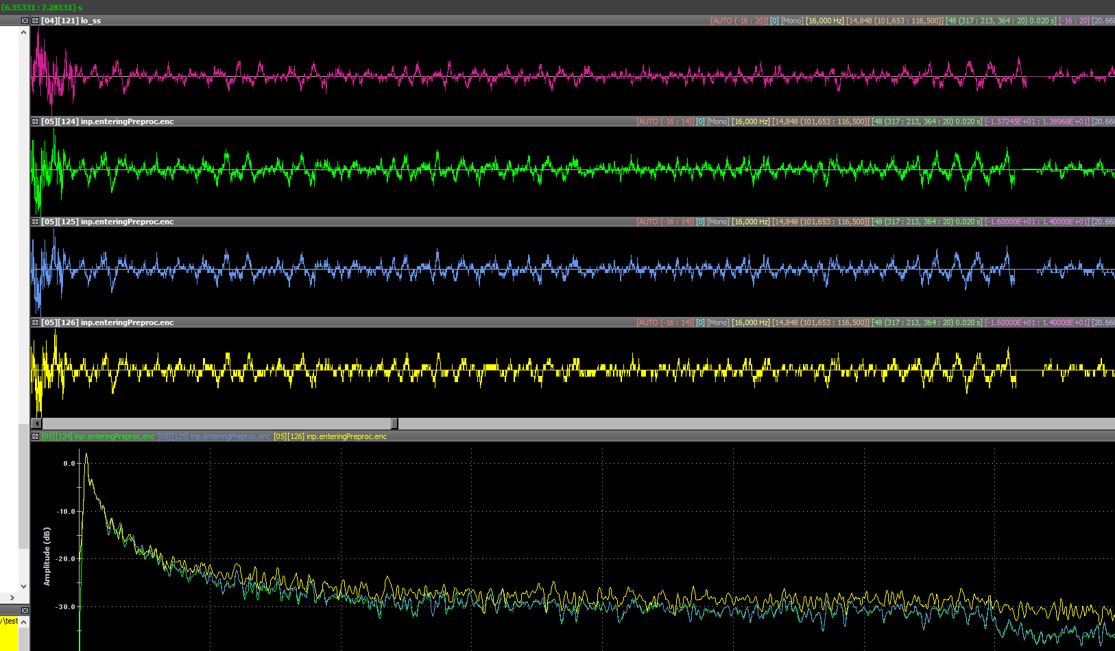This screenshot has height=651, width=1115.
Task: Toggle the Mono channel setting on lo_ss track
Action: (x=792, y=21)
